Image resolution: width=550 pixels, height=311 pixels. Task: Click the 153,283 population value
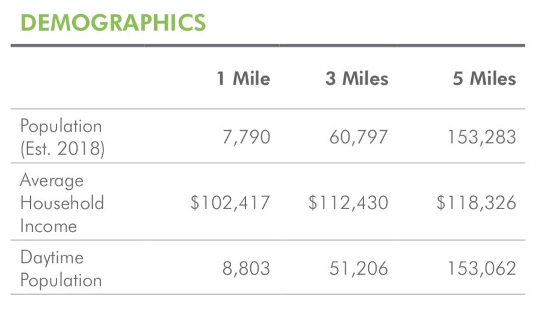pyautogui.click(x=482, y=137)
